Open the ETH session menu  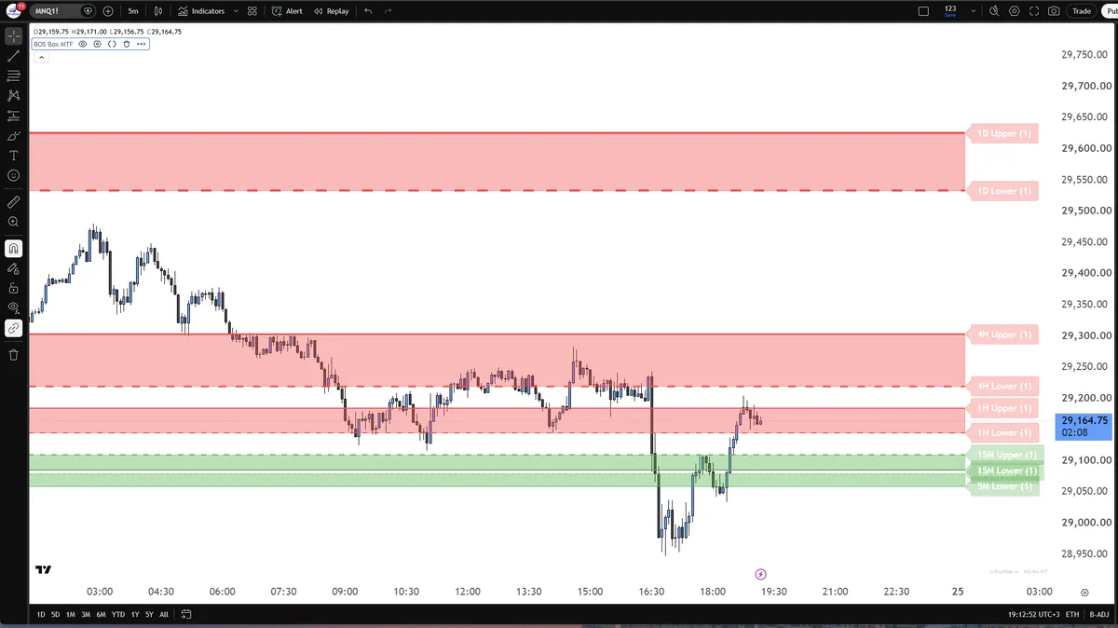point(1072,614)
